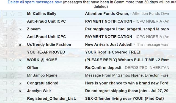Tick the YOU'RE-APPROVED email checkbox

tap(5, 52)
